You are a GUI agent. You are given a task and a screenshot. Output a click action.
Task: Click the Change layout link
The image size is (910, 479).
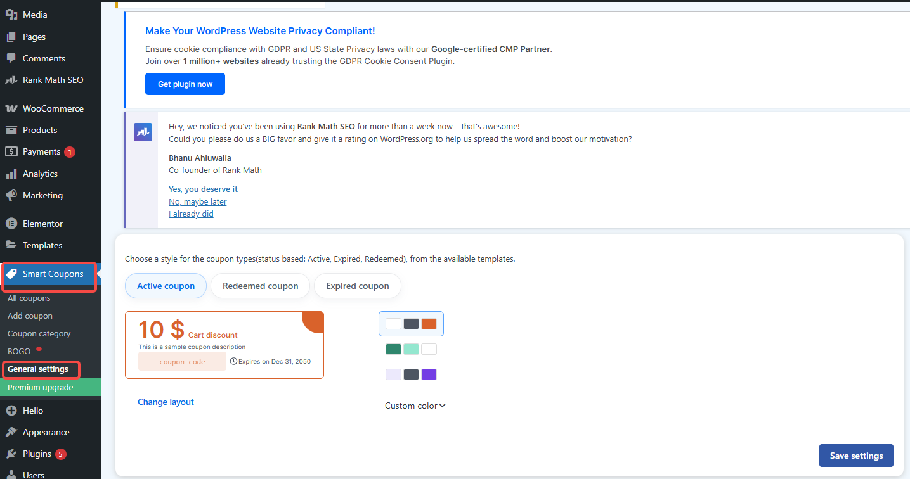coord(166,402)
